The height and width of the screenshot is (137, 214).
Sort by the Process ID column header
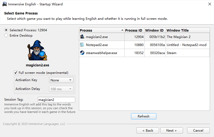coord(134,30)
